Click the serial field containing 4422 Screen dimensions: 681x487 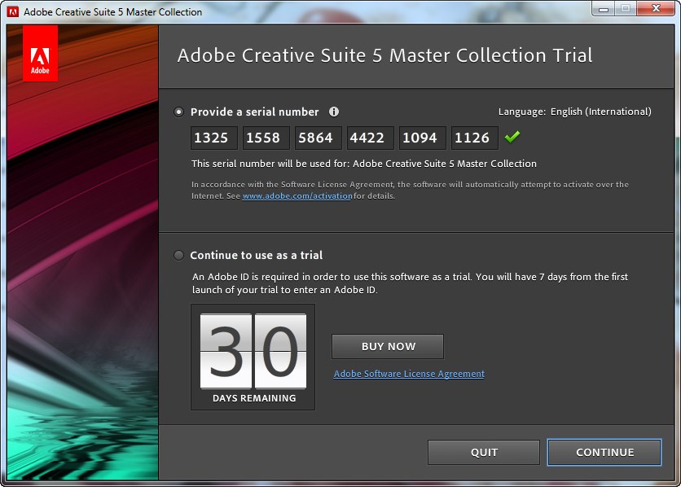tap(371, 138)
